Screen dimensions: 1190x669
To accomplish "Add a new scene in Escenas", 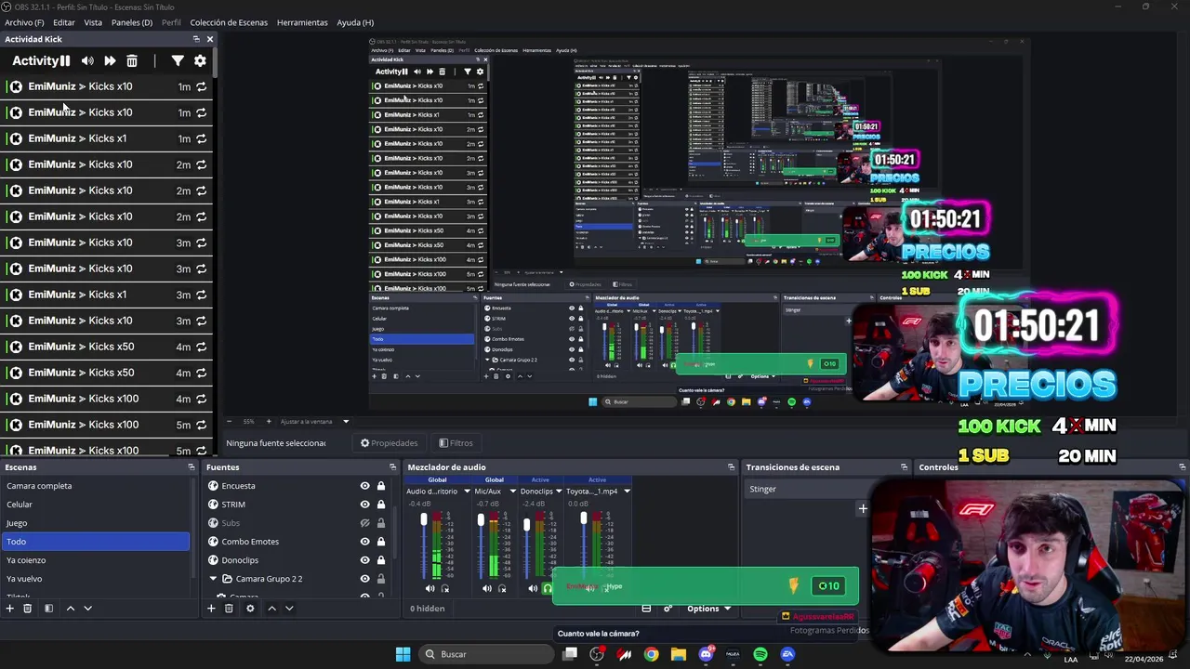I will [x=10, y=609].
